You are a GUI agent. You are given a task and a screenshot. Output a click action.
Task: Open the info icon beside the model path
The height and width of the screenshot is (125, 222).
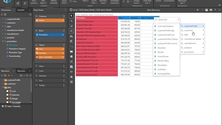pyautogui.click(x=71, y=10)
